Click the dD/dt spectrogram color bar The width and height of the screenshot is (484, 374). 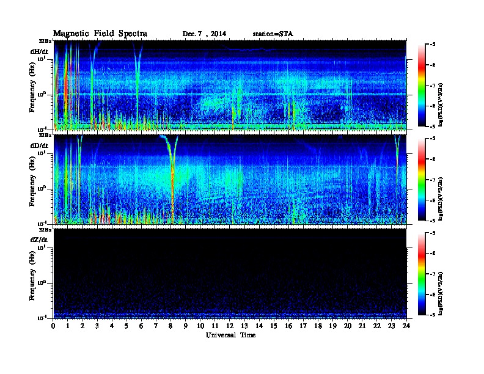click(x=422, y=179)
